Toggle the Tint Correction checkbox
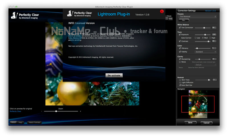 [x=180, y=28]
